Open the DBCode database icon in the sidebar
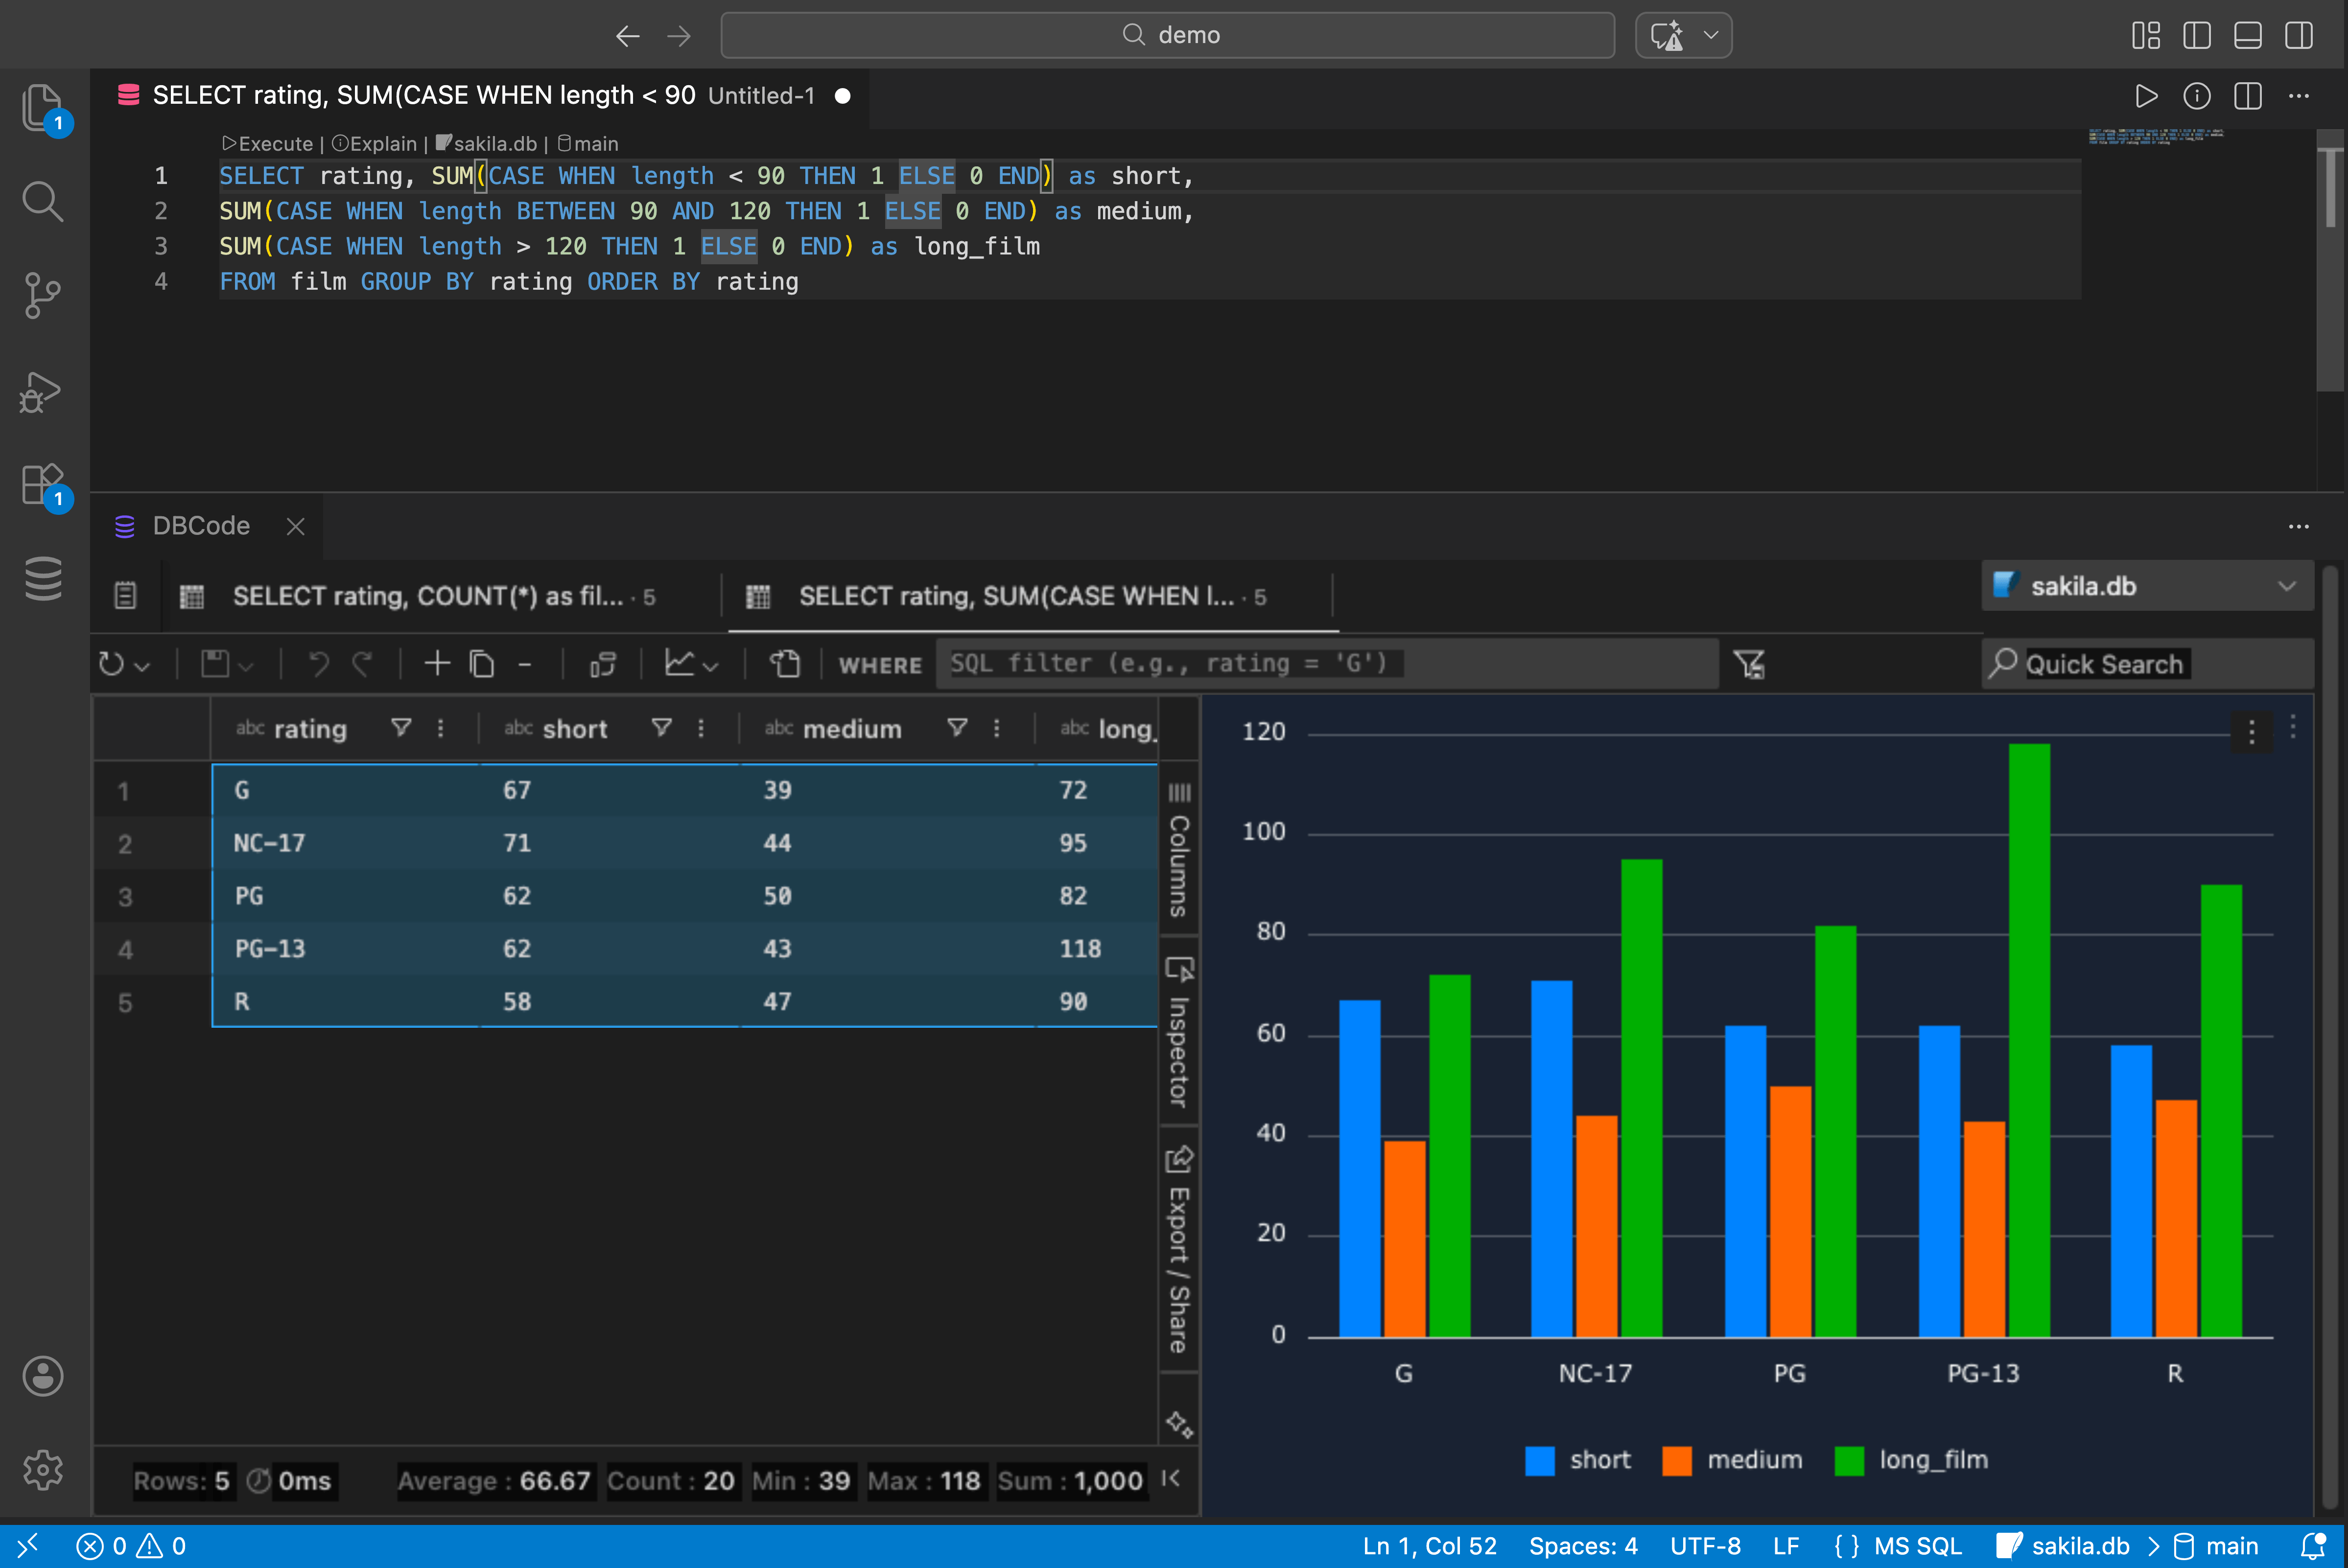The width and height of the screenshot is (2348, 1568). 42,577
